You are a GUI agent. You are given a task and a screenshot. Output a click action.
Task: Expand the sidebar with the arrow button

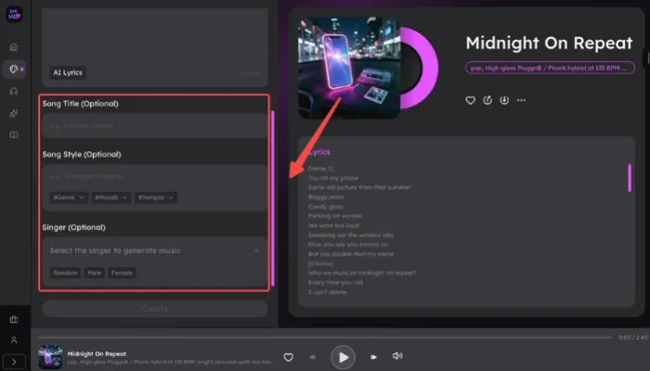[x=14, y=361]
